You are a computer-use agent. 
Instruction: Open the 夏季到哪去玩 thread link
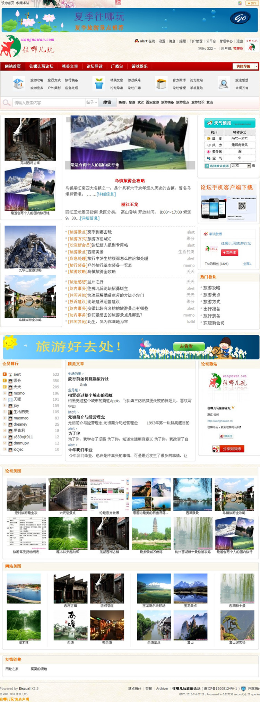(x=99, y=232)
